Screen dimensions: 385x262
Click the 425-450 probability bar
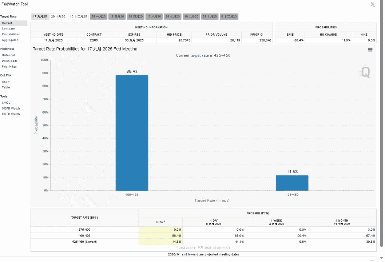click(292, 183)
